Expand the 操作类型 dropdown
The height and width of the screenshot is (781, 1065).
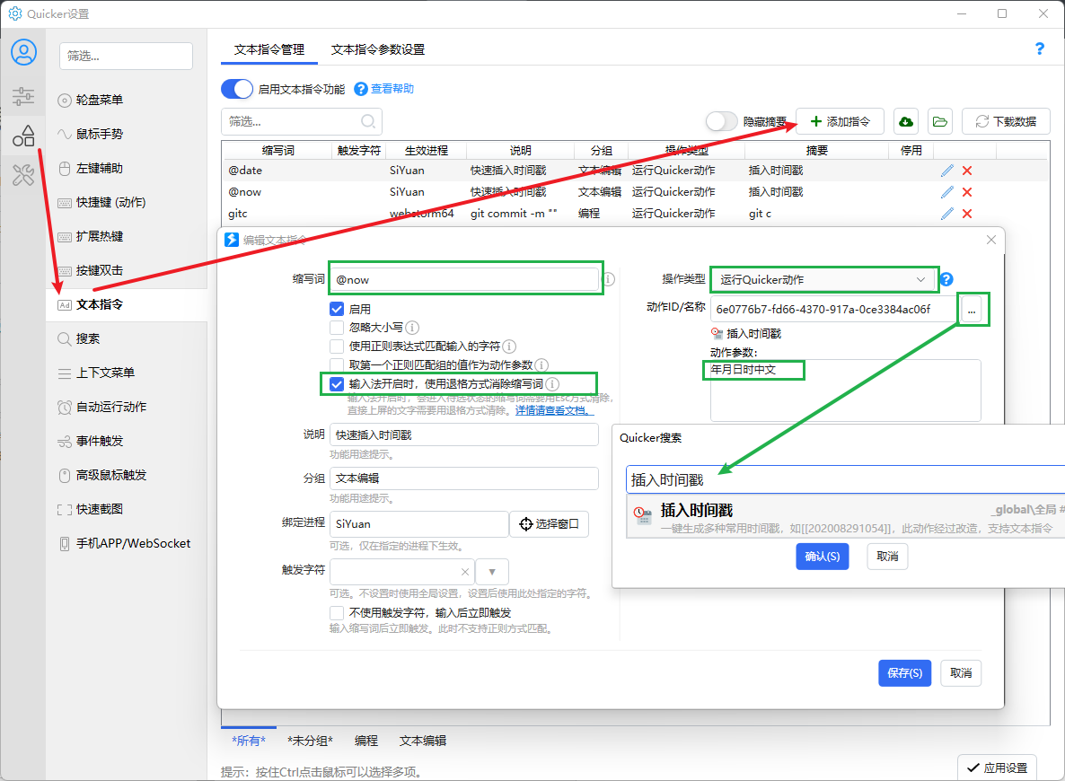click(823, 280)
